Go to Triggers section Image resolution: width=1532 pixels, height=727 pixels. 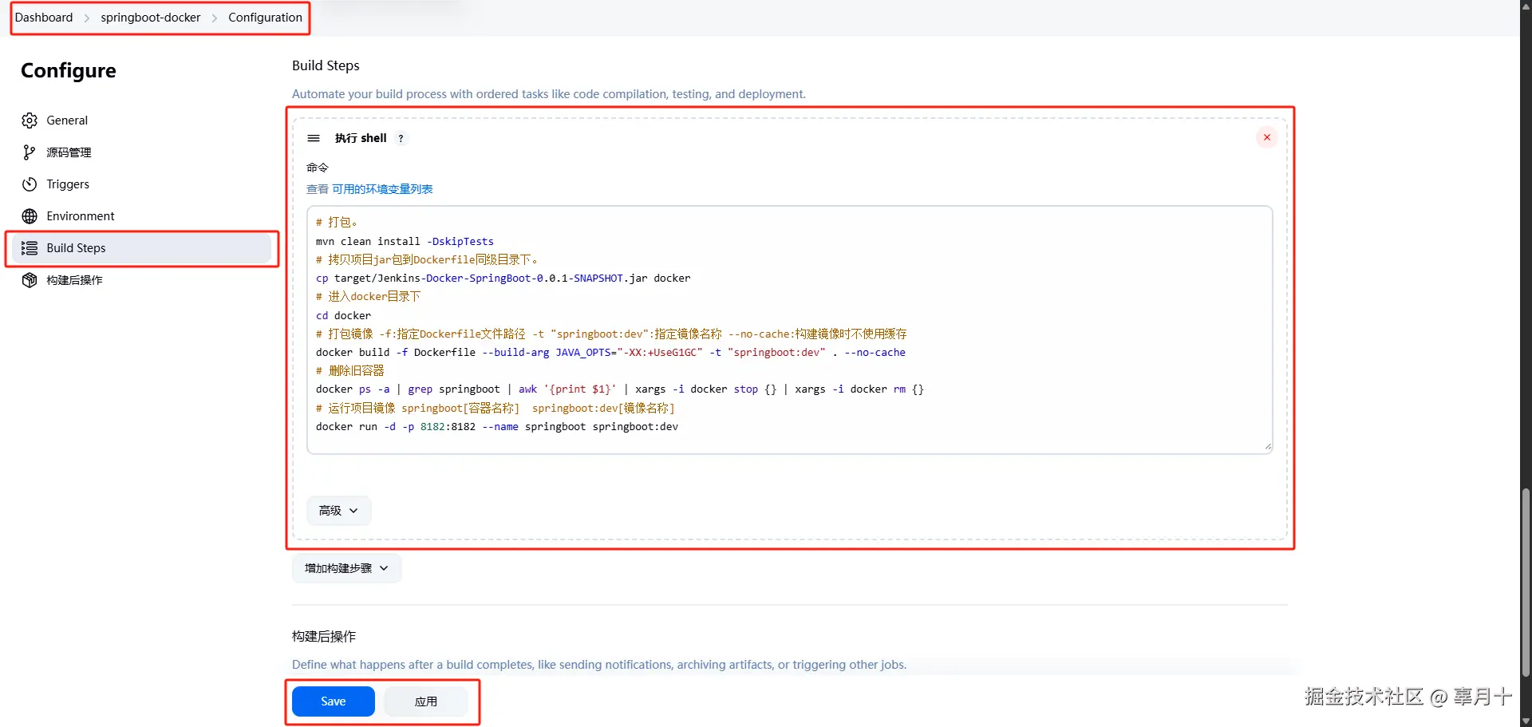click(x=68, y=184)
